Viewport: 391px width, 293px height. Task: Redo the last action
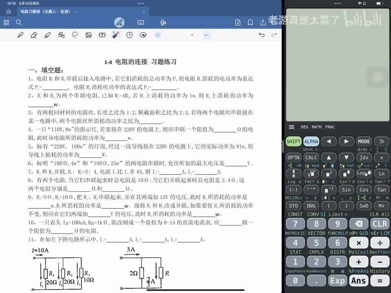coord(274,35)
